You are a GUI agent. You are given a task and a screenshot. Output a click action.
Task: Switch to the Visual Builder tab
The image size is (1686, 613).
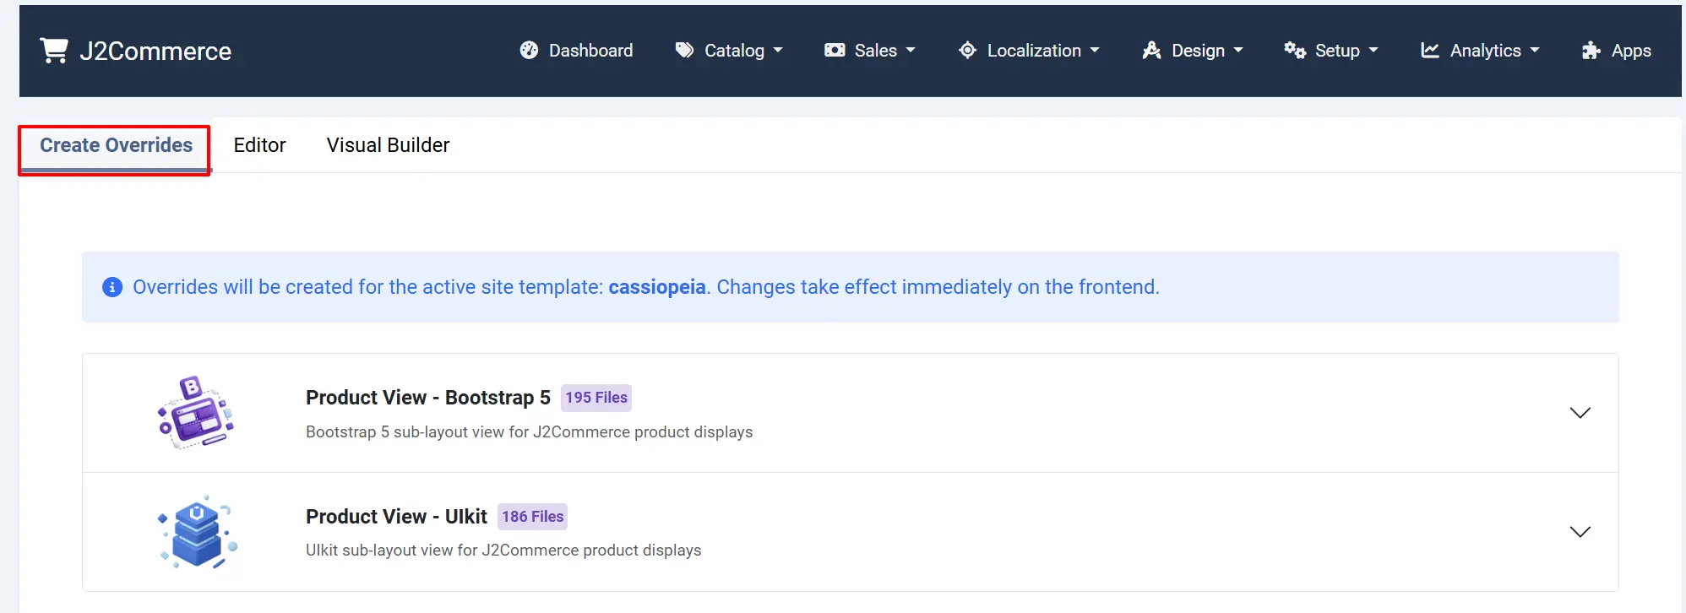(388, 145)
